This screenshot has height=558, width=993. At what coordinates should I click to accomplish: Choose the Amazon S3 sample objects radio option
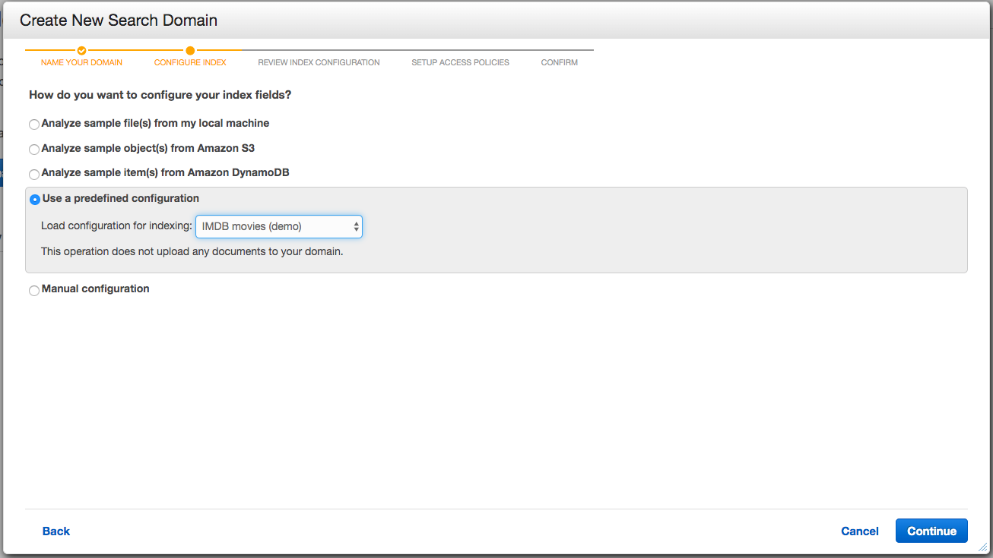34,150
